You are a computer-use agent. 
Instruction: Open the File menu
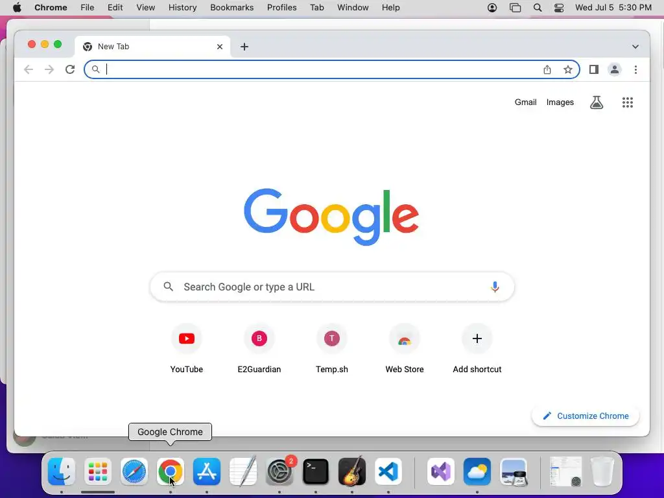click(x=88, y=8)
